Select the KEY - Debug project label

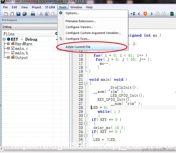point(24,39)
